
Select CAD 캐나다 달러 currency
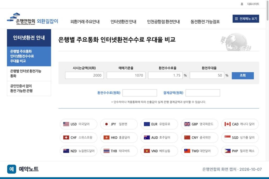tap(240, 124)
